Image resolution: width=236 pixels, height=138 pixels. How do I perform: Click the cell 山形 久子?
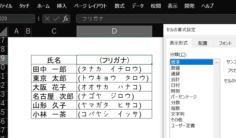click(x=54, y=105)
